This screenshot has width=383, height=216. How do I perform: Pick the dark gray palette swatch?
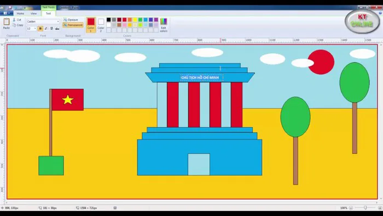point(114,20)
